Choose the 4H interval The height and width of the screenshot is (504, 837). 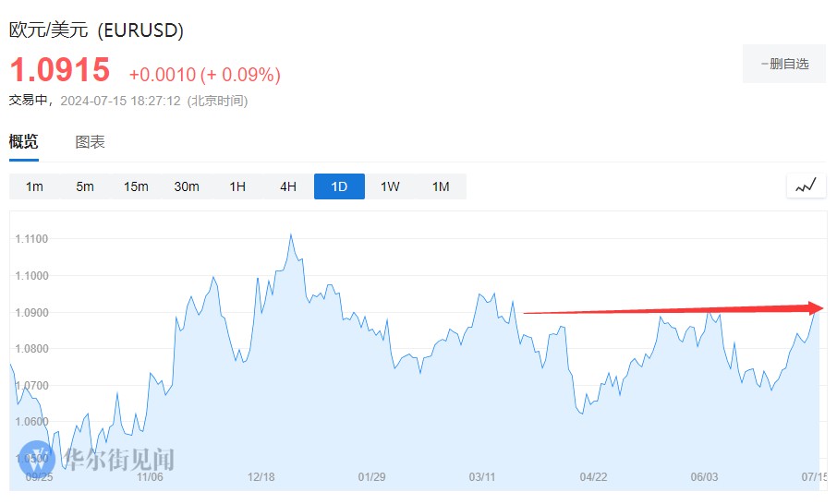tap(288, 186)
